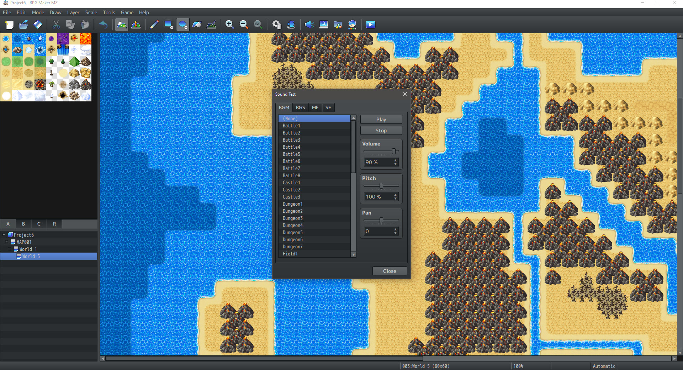Enable the shadow pen tool
The image size is (683, 370).
tap(211, 25)
